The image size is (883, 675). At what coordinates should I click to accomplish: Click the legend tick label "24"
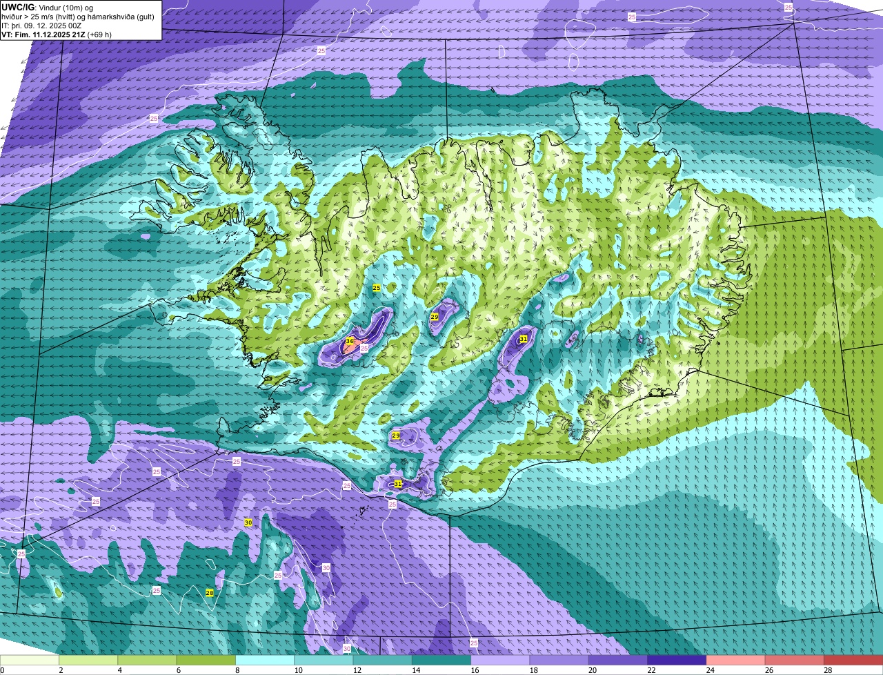coord(709,670)
